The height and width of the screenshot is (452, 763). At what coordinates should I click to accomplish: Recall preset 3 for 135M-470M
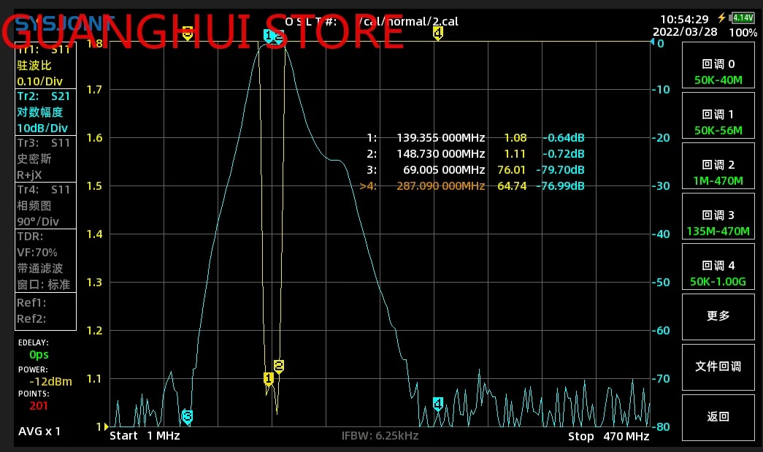[718, 223]
